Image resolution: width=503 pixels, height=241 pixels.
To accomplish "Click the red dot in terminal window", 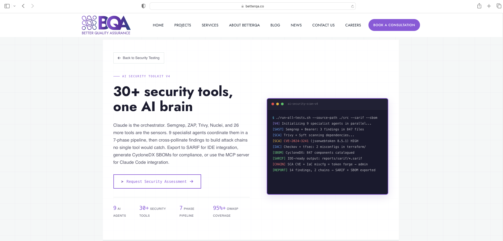I will click(273, 104).
